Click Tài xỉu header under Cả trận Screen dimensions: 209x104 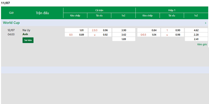click(x=99, y=16)
